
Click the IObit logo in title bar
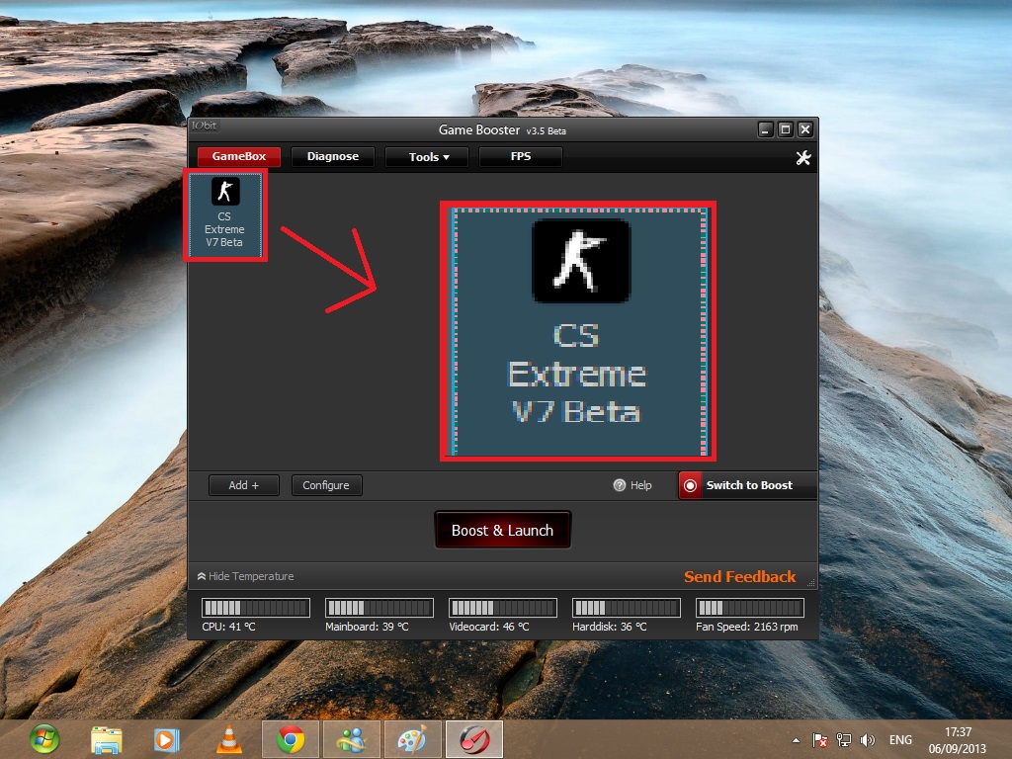(x=205, y=126)
